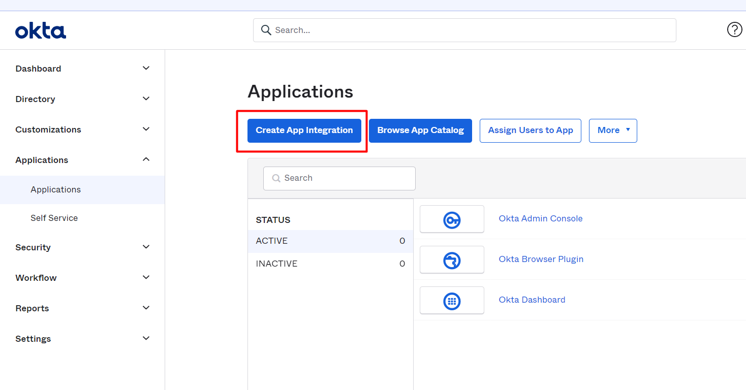Open the help question mark icon
The width and height of the screenshot is (746, 390).
tap(734, 30)
